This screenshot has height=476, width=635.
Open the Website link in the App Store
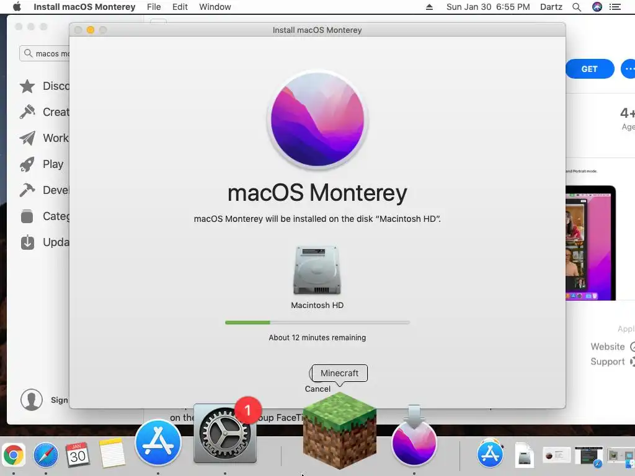(612, 346)
